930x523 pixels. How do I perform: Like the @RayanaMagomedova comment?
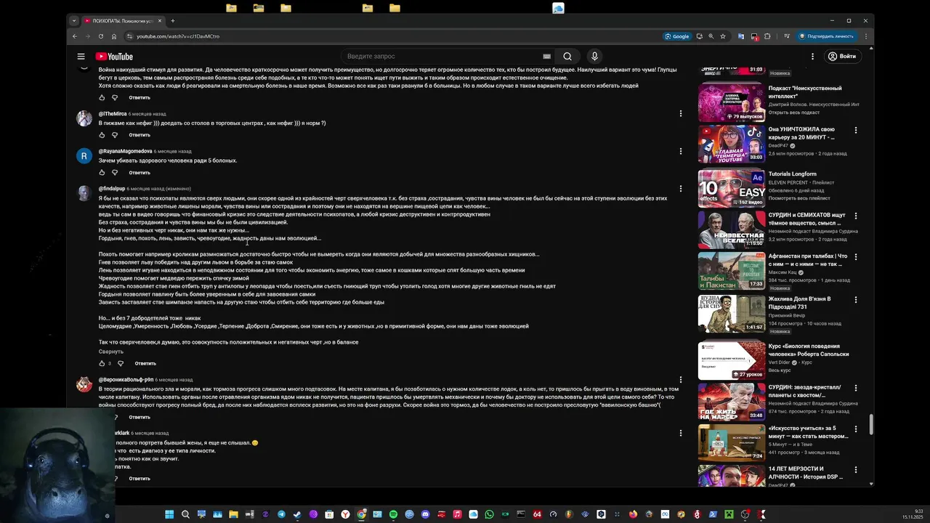click(x=102, y=173)
